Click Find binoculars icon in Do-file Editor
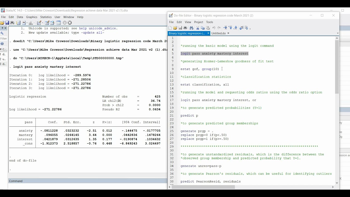 [191, 28]
